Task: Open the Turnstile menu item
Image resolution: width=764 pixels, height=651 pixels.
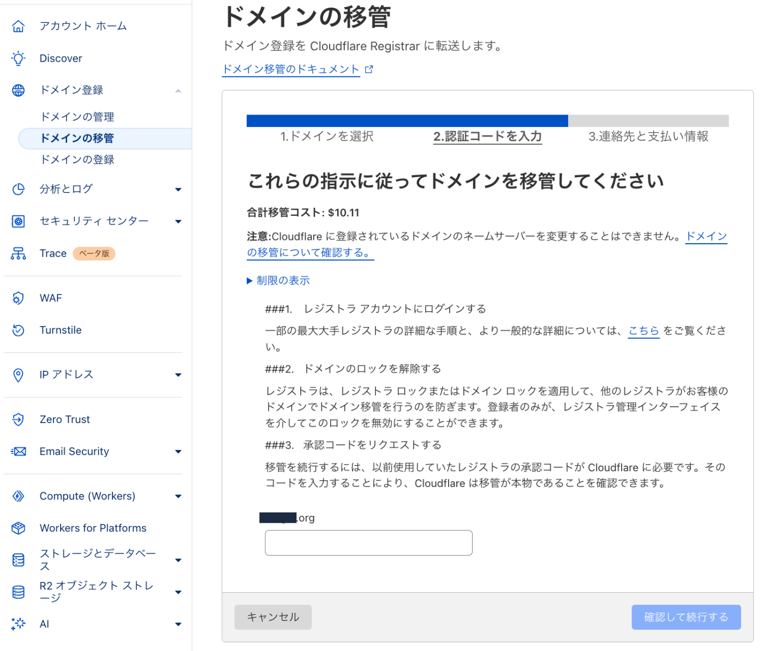Action: (x=61, y=330)
